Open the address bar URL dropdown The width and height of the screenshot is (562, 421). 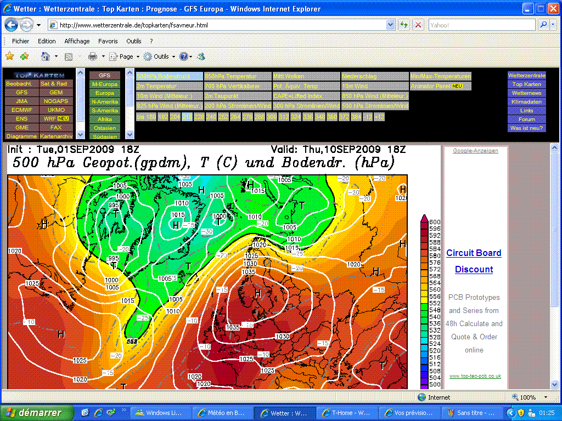point(390,25)
